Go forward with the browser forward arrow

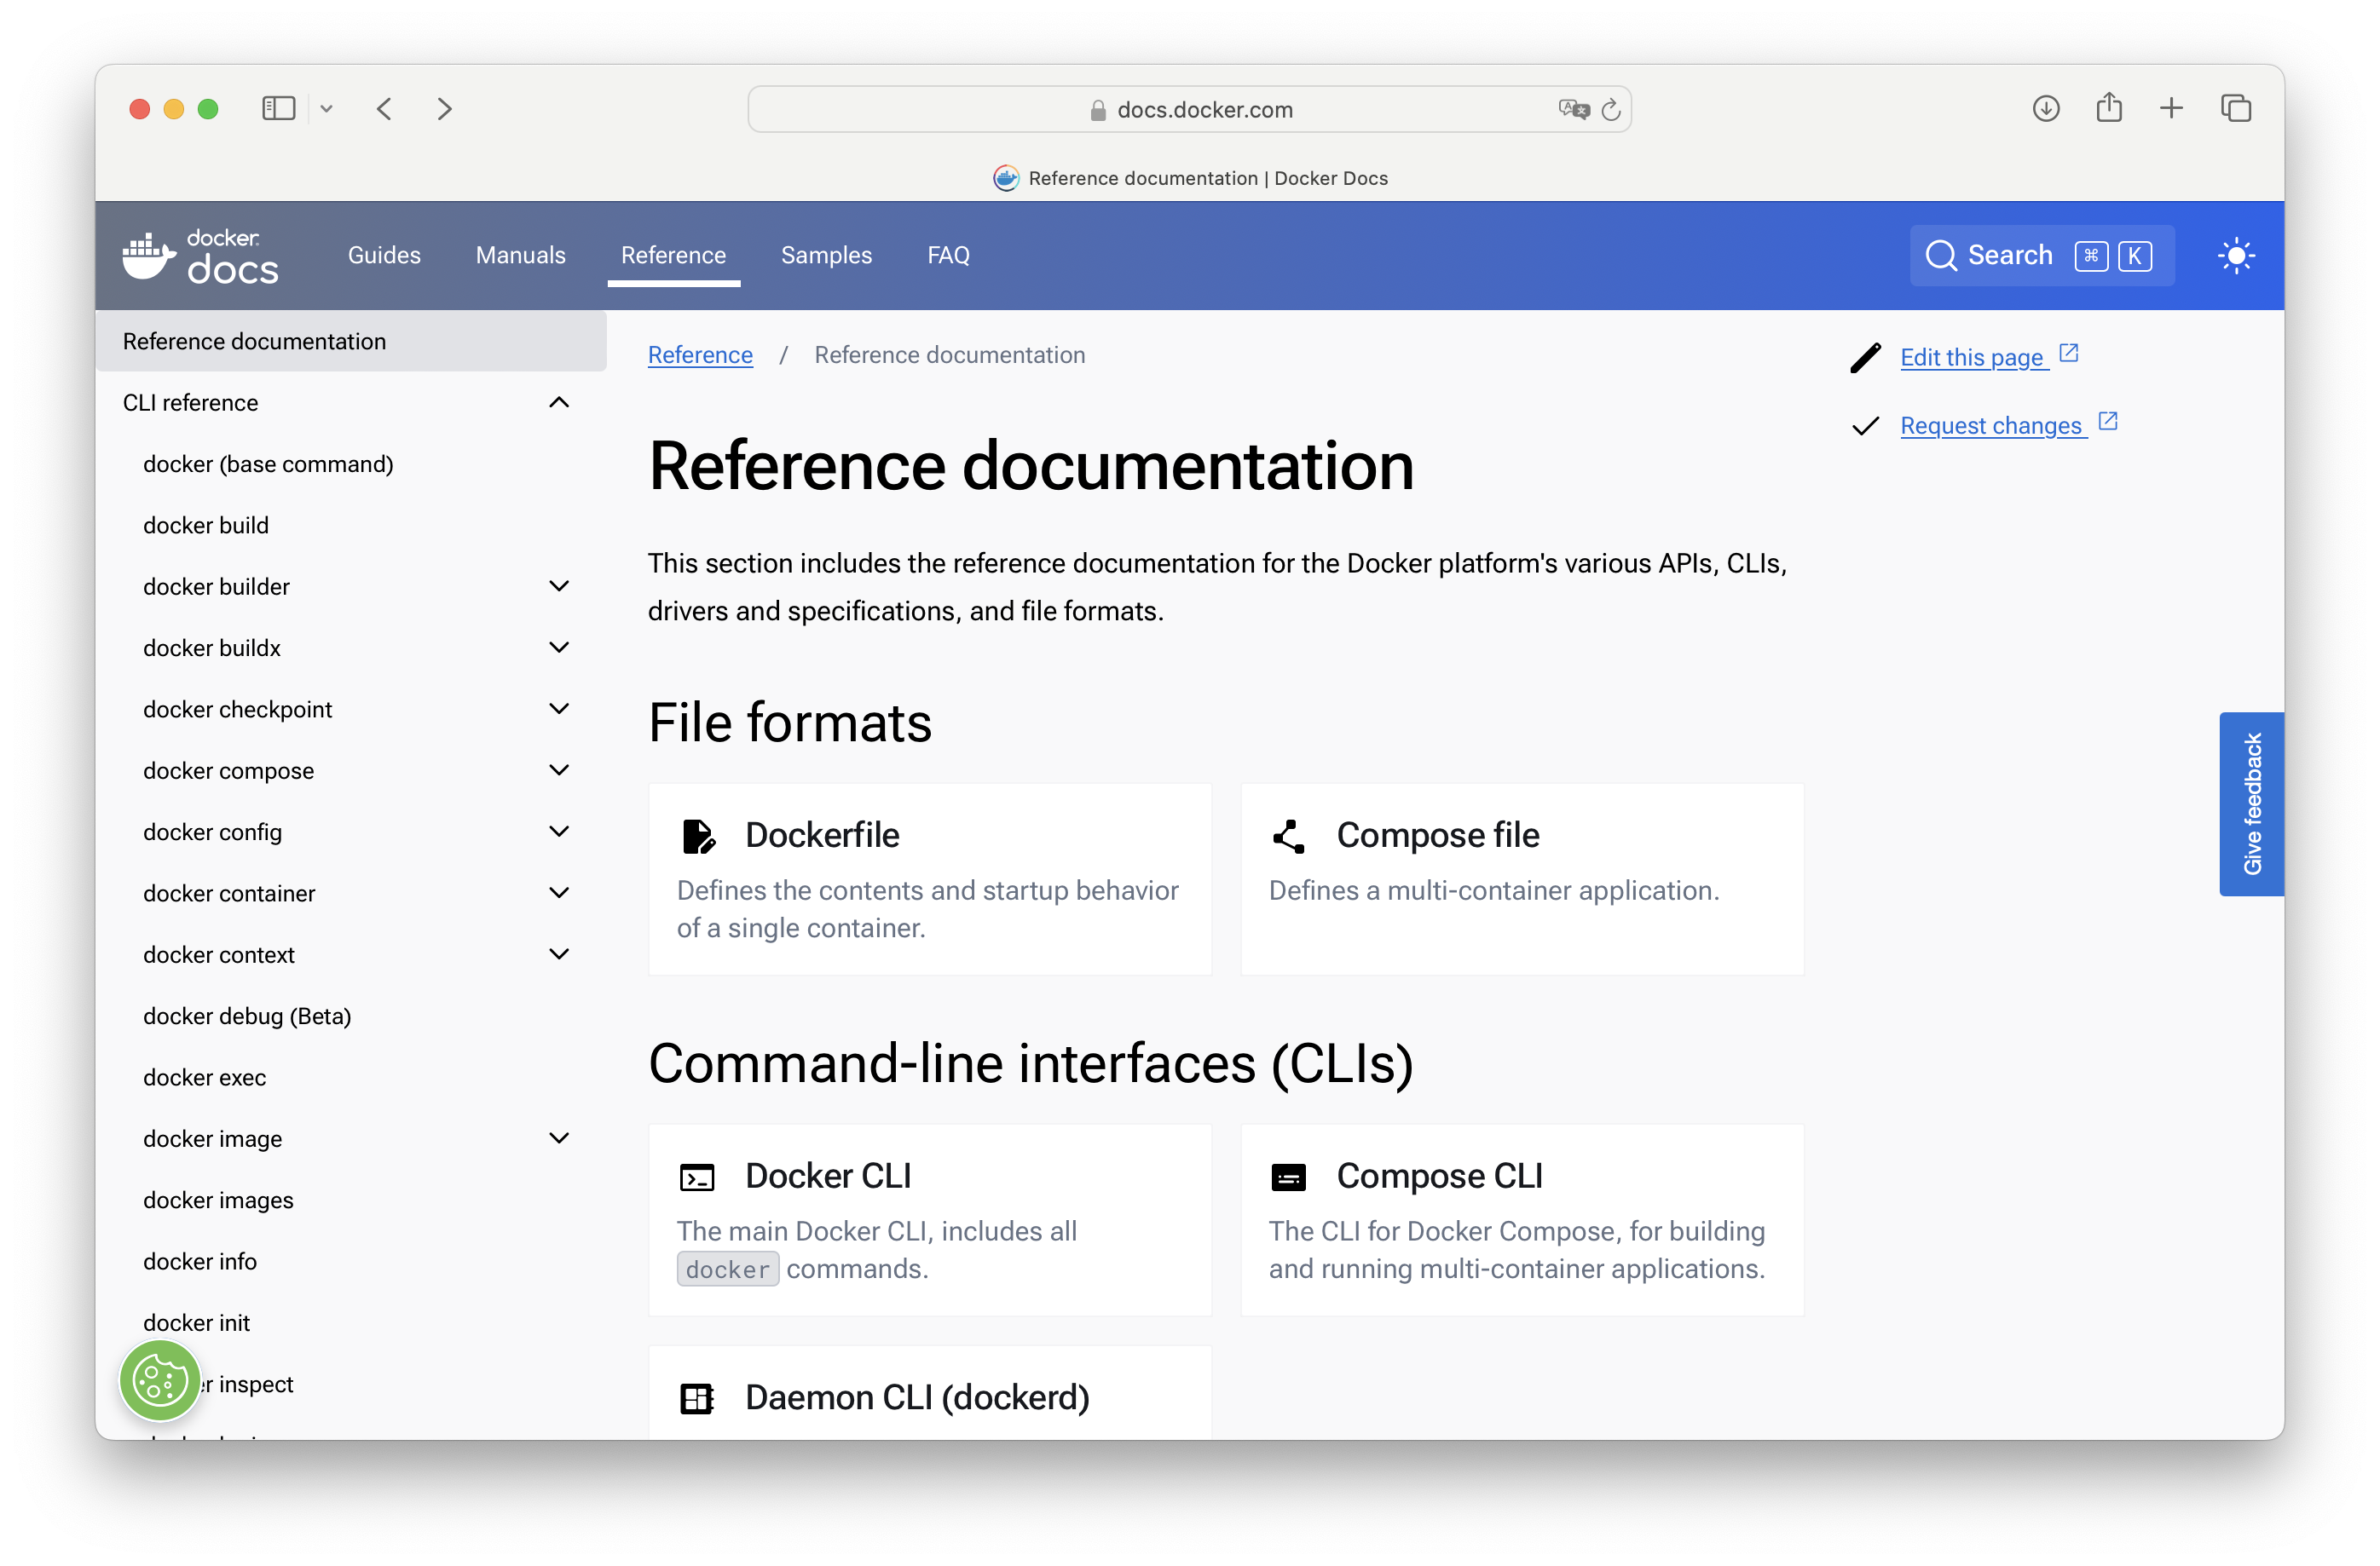[x=445, y=108]
